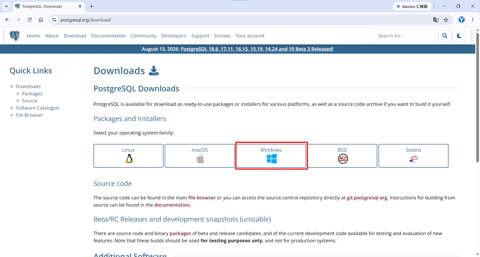Open the git.postgresql.org link
This screenshot has height=257, width=480.
[367, 198]
